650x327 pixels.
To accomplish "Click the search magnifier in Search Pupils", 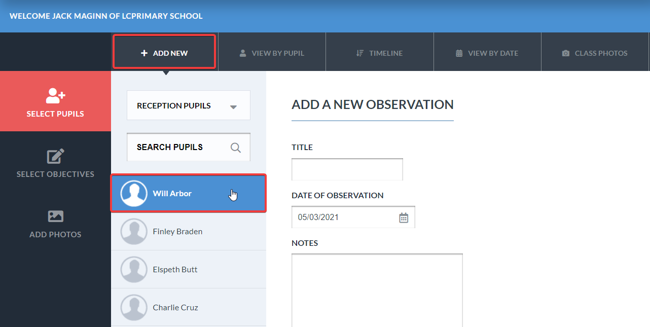I will point(235,147).
